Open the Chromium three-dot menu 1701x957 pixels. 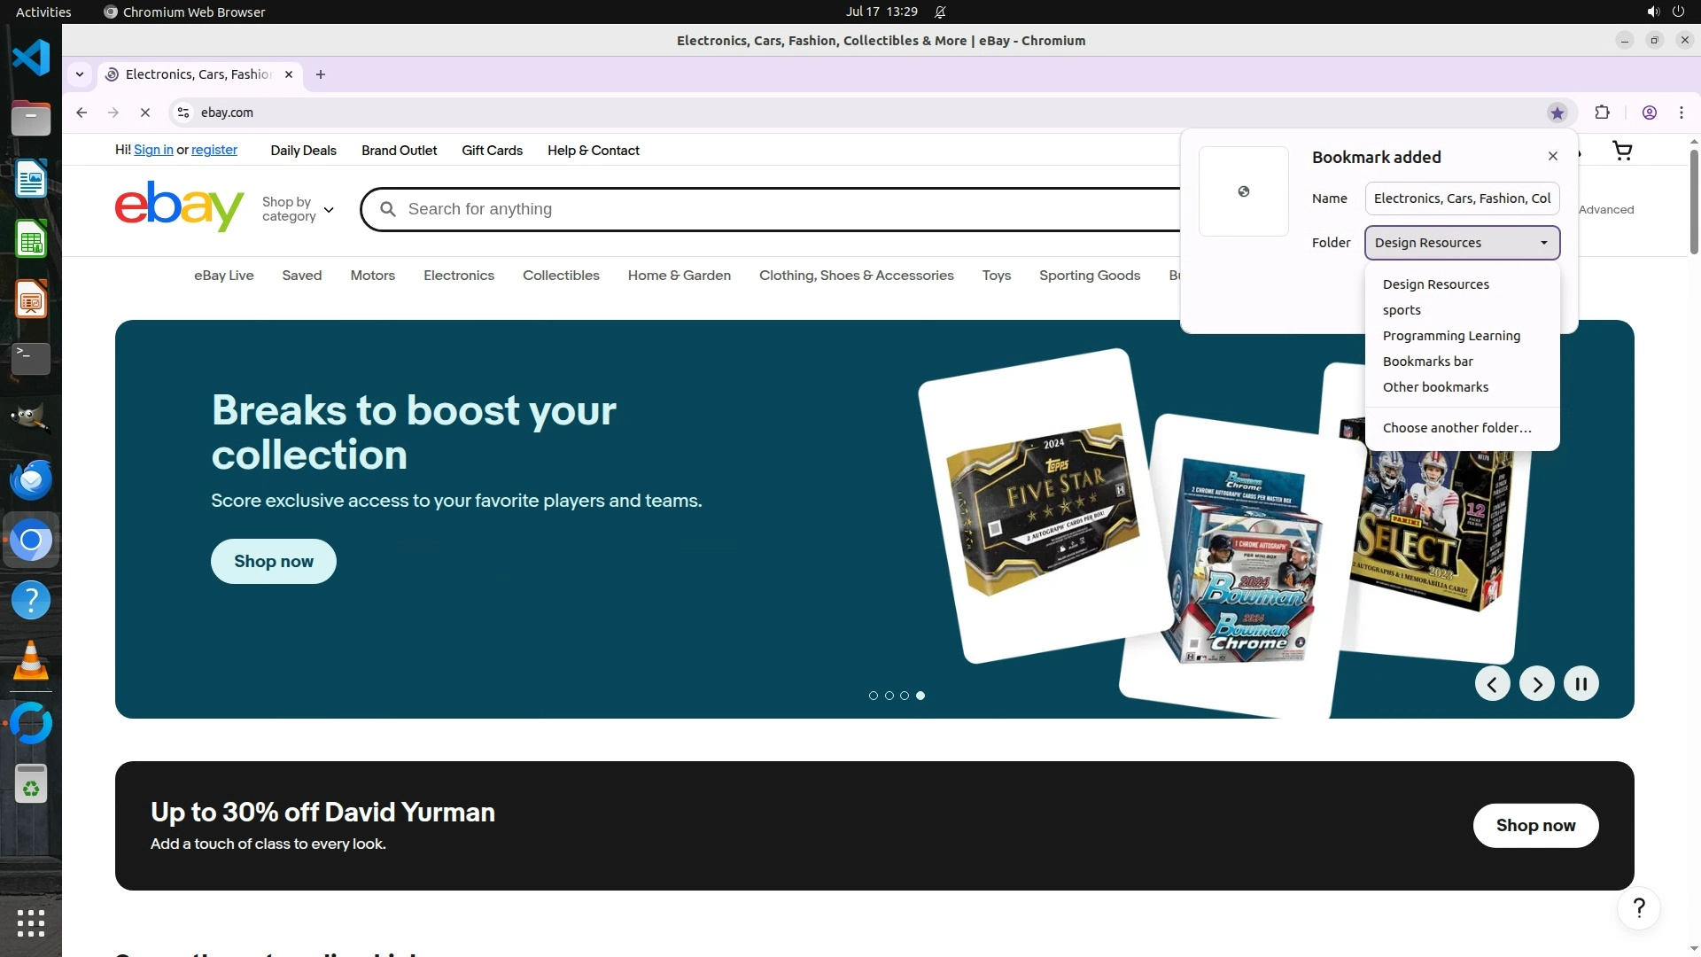coord(1681,113)
